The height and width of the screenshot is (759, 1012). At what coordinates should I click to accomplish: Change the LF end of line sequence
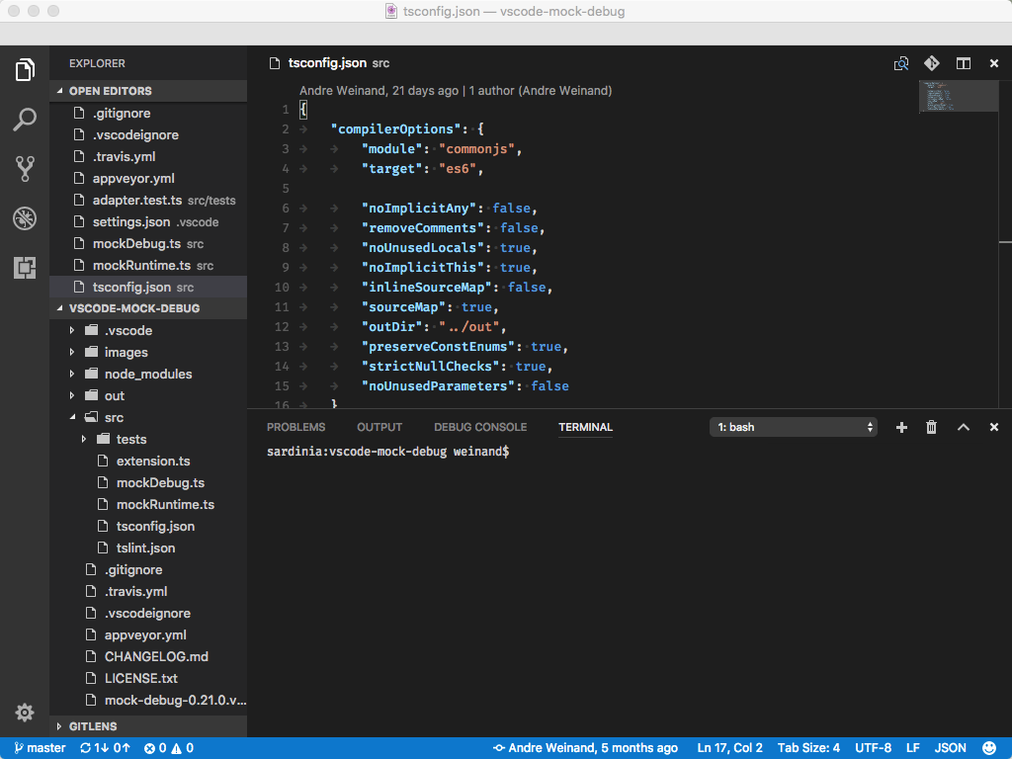pos(912,748)
